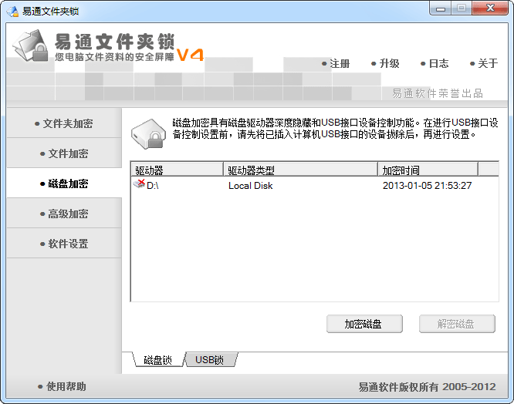Select the D:\ drive icon in list
This screenshot has height=404, width=514.
coord(139,184)
